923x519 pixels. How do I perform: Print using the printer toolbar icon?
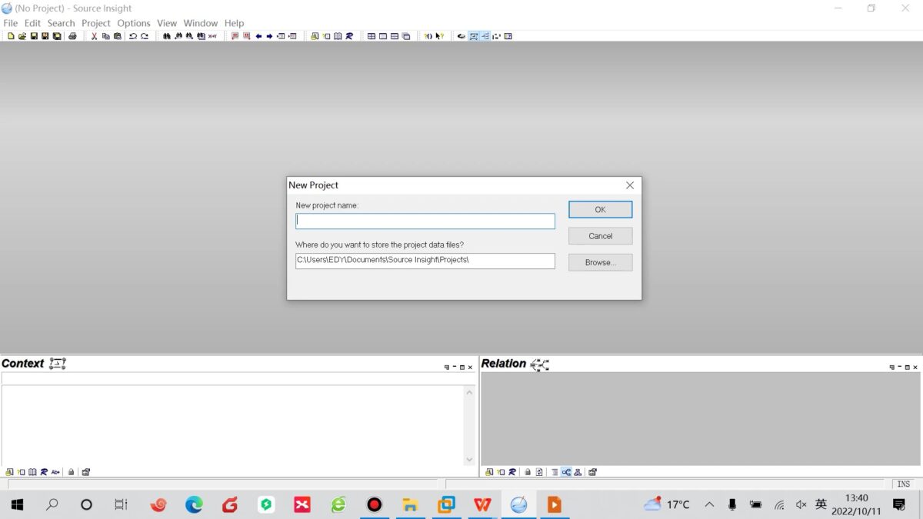point(72,36)
